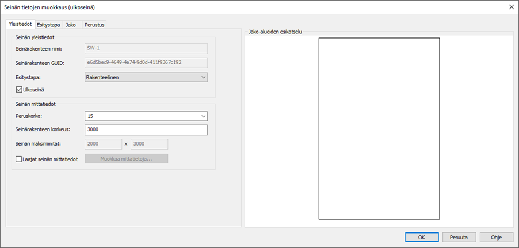Close the Seinän tietojen muokkaus dialog
519x248 pixels.
click(510, 7)
